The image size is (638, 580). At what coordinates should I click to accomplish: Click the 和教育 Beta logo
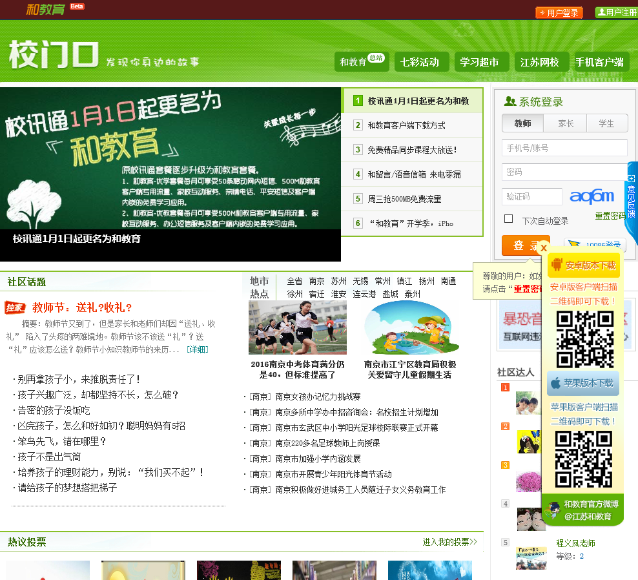click(x=55, y=9)
